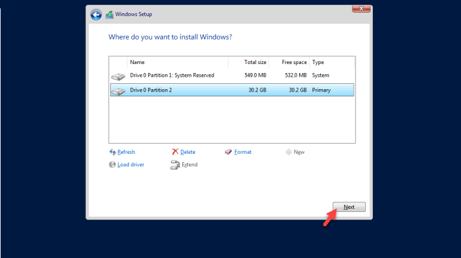
Task: Select Drive 0 Partition 1: System Reserved
Action: click(x=172, y=75)
